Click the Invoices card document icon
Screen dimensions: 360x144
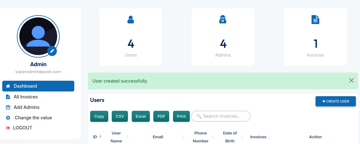click(315, 20)
